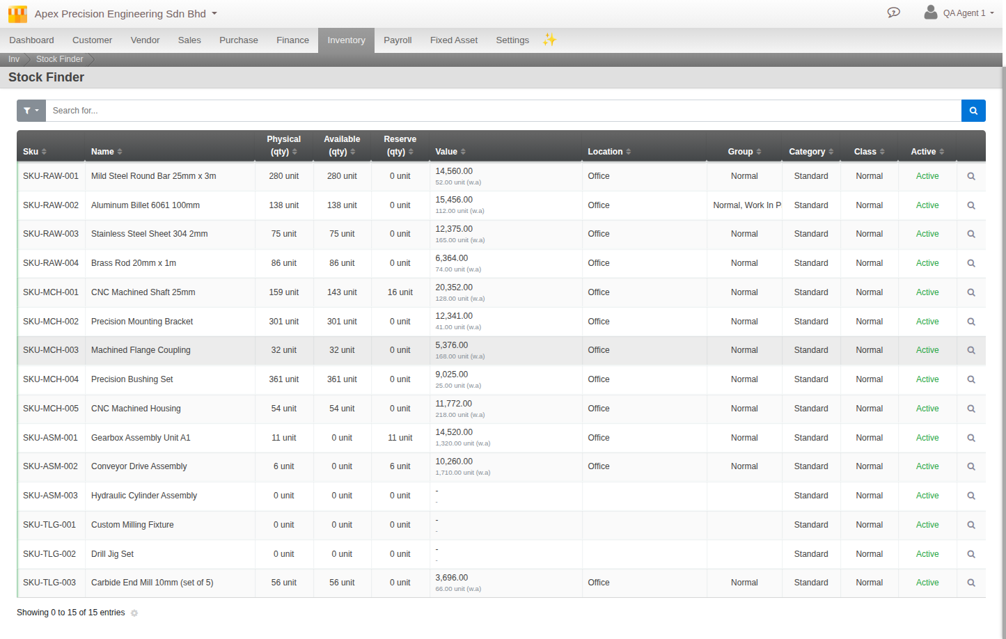Screen dimensions: 1006x639
Task: View details for SKU-ASM-002 magnifier
Action: [x=971, y=466]
